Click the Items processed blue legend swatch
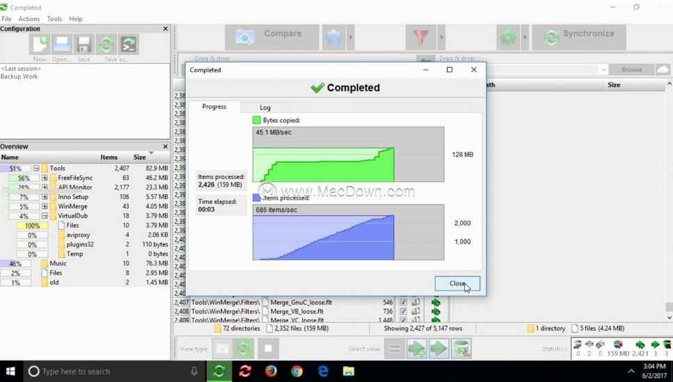This screenshot has height=382, width=673. coord(257,198)
